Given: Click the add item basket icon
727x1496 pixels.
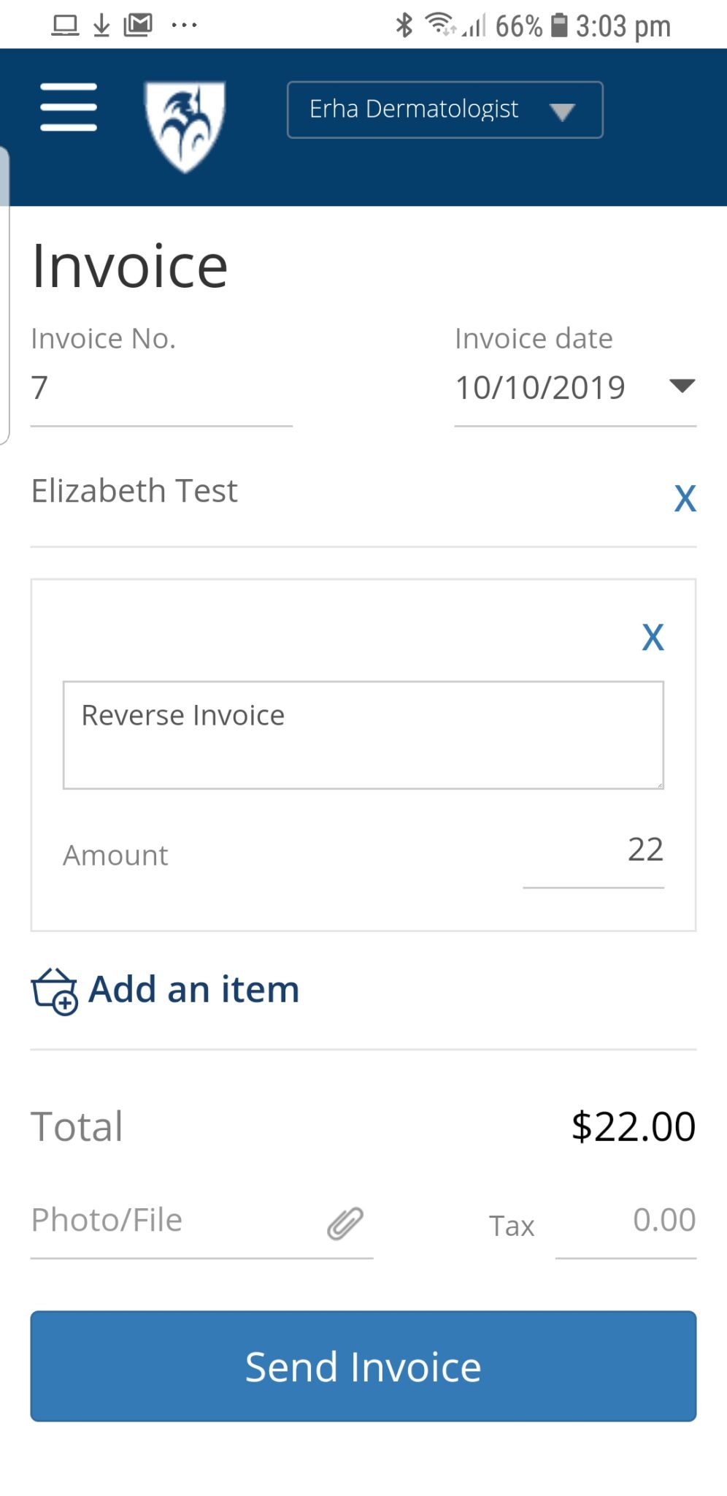Looking at the screenshot, I should pyautogui.click(x=54, y=991).
